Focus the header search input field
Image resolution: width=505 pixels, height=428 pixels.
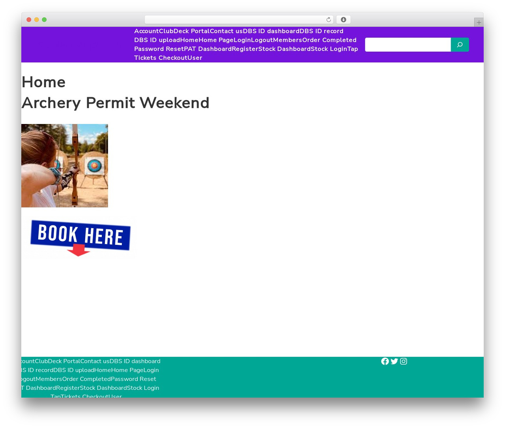[408, 45]
